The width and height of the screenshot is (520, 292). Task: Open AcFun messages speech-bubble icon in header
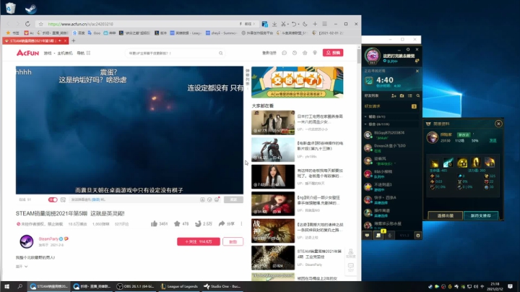285,53
